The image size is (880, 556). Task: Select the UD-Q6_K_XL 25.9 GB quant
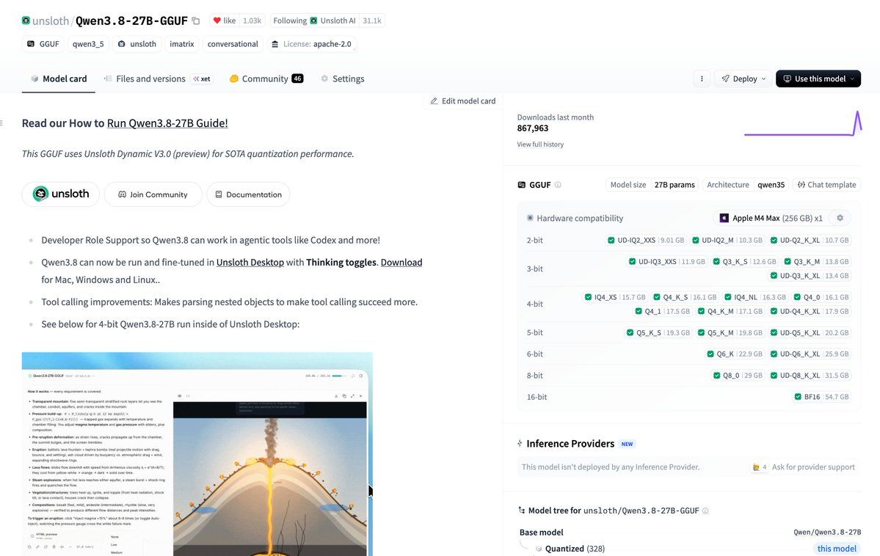click(x=810, y=354)
